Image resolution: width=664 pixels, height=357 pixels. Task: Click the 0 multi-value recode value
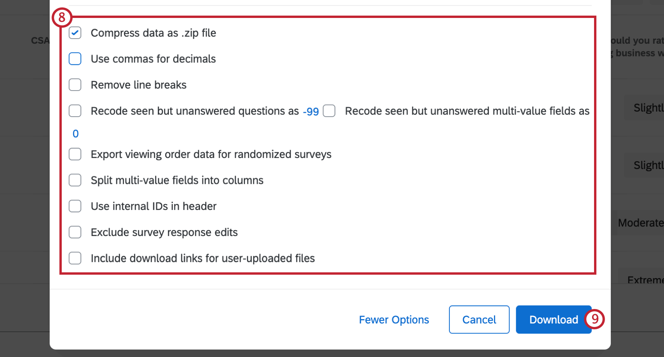75,133
